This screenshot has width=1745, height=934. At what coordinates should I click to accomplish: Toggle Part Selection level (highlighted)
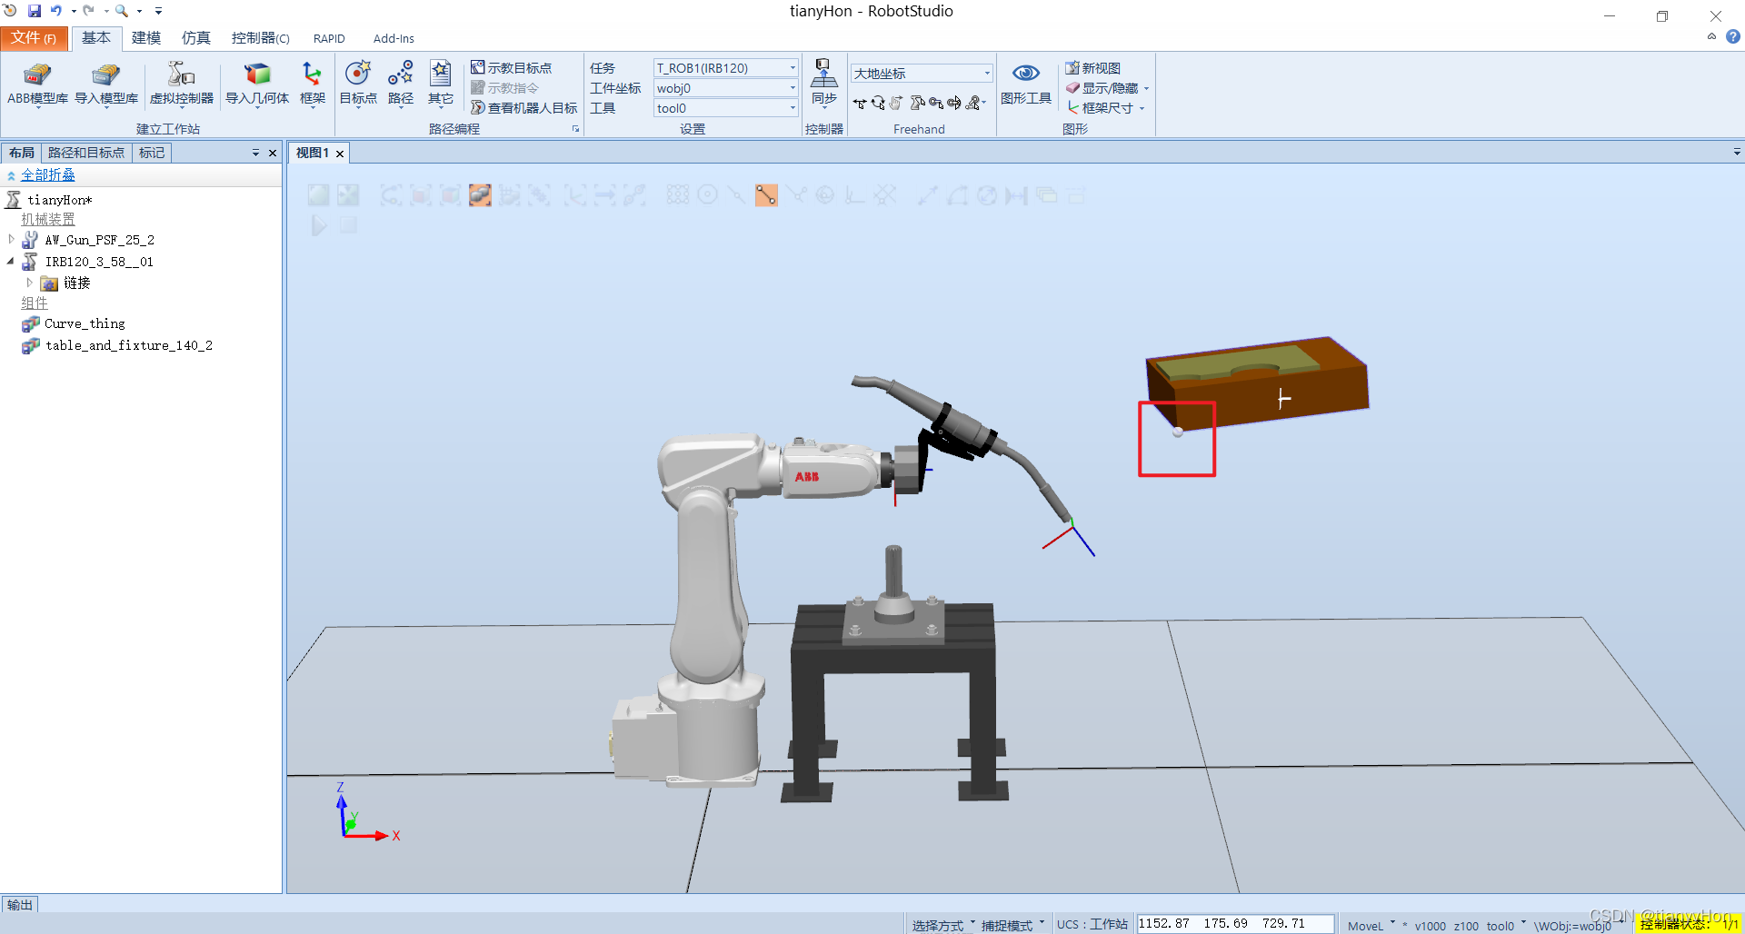tap(480, 194)
